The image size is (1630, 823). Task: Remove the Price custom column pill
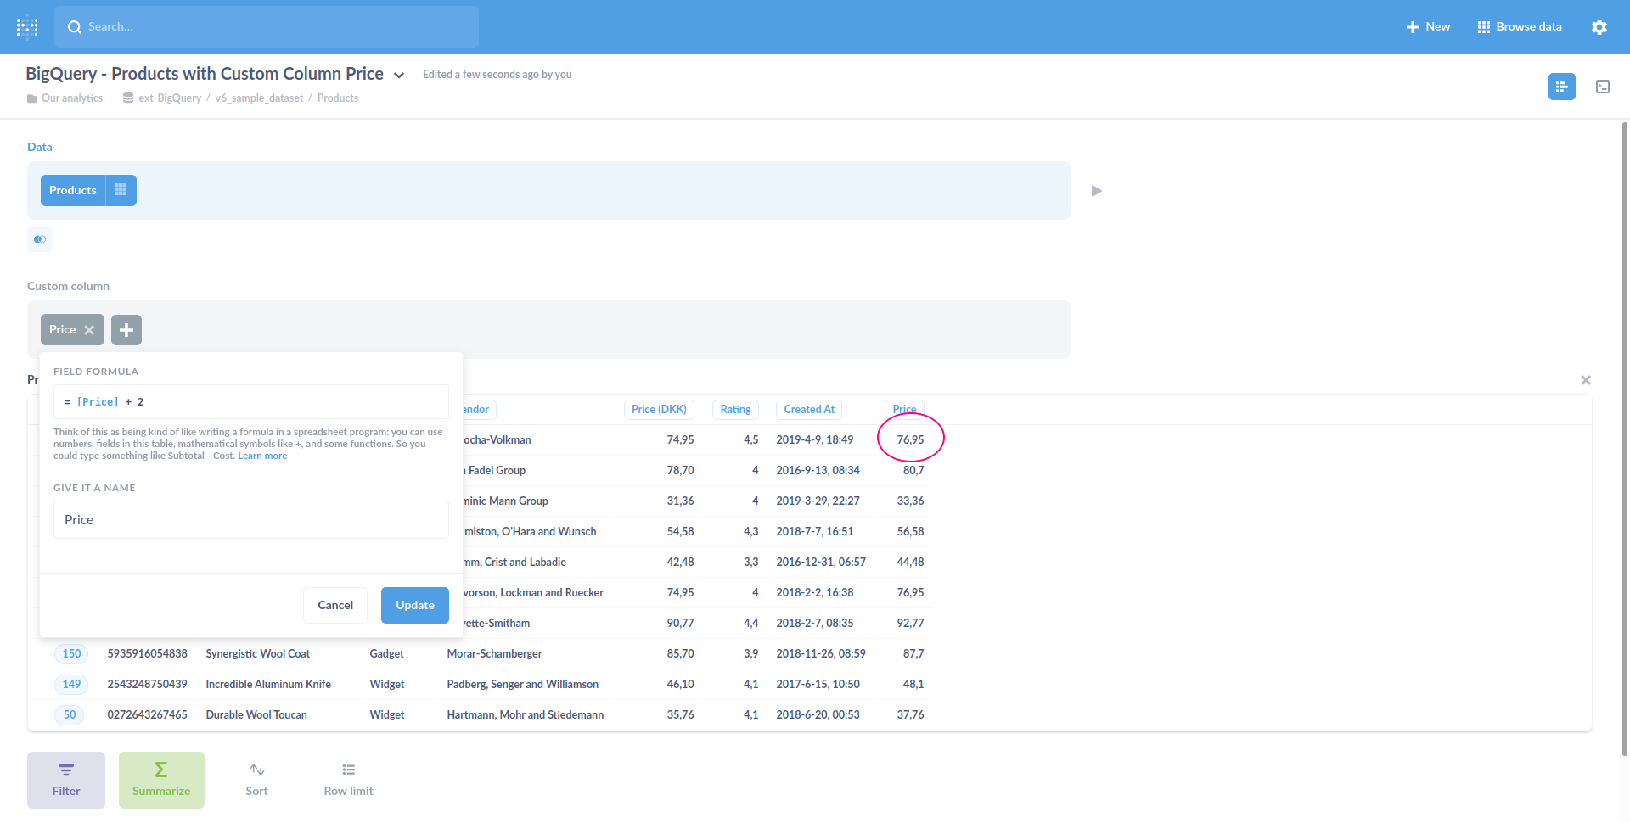pos(90,329)
